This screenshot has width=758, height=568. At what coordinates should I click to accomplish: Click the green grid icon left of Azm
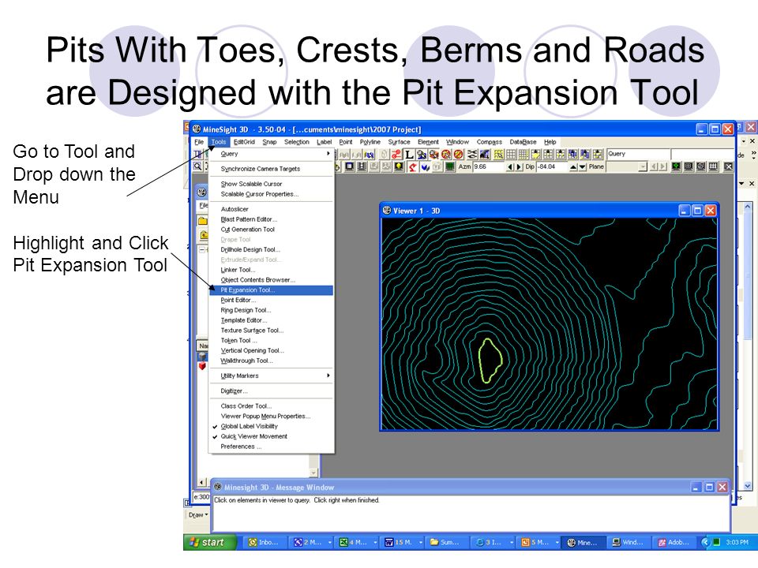click(450, 166)
